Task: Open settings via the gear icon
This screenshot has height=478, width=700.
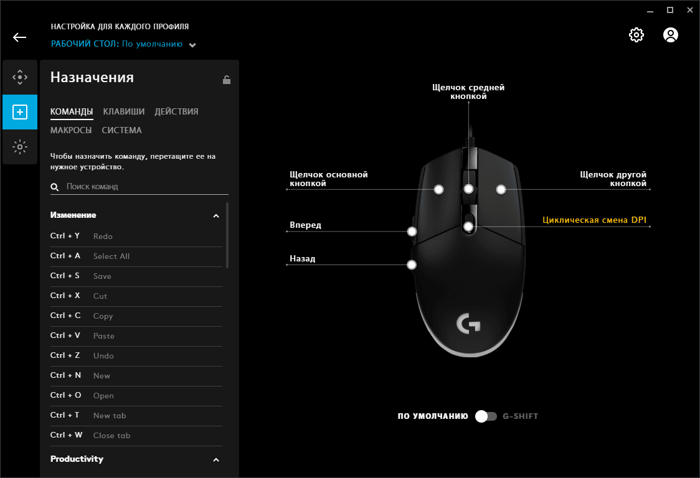Action: coord(636,35)
